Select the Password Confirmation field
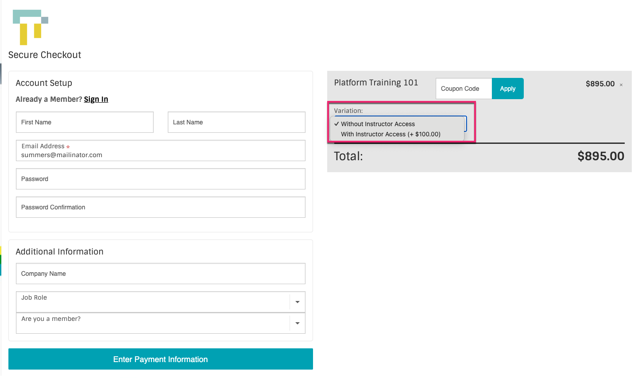The width and height of the screenshot is (638, 378). click(x=161, y=207)
